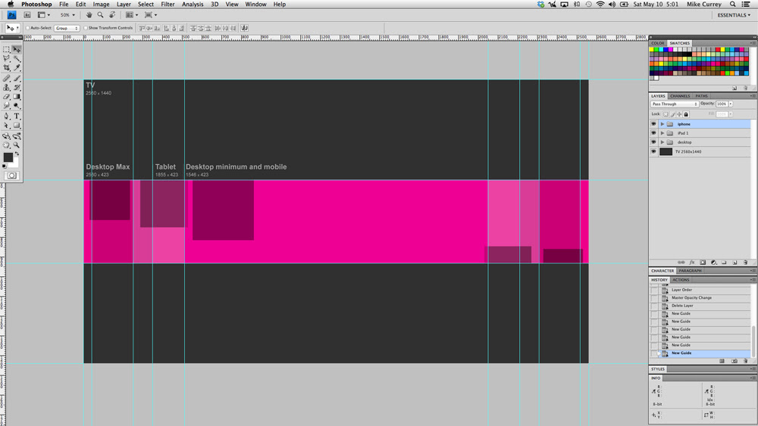This screenshot has height=426, width=758.
Task: Open the Analysis menu
Action: (193, 5)
